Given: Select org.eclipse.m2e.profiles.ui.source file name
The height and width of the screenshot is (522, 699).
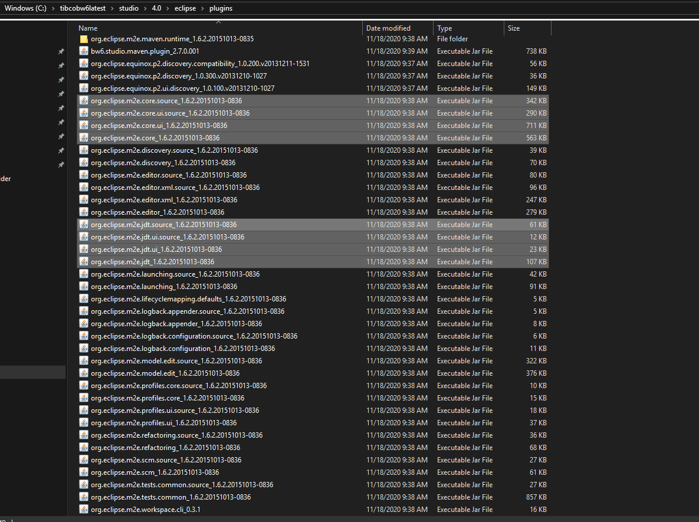Looking at the screenshot, I should point(175,411).
